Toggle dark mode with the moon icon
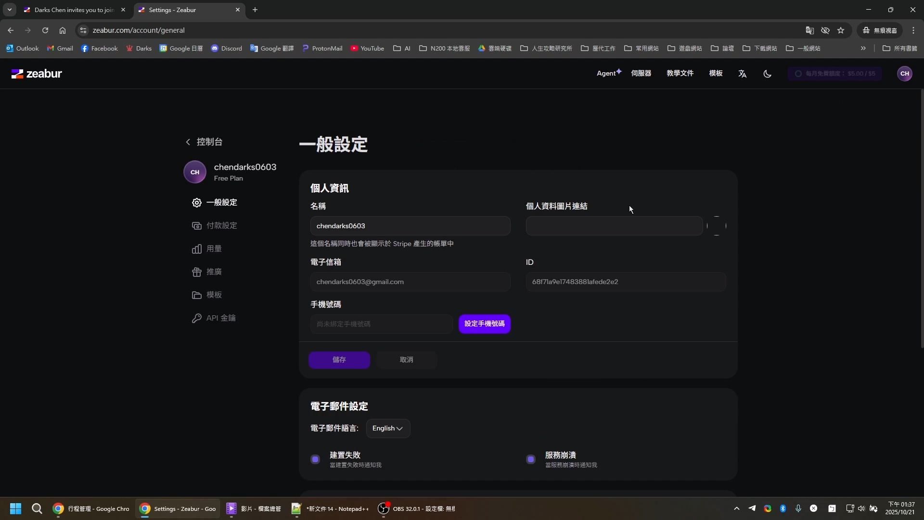924x520 pixels. pyautogui.click(x=767, y=74)
